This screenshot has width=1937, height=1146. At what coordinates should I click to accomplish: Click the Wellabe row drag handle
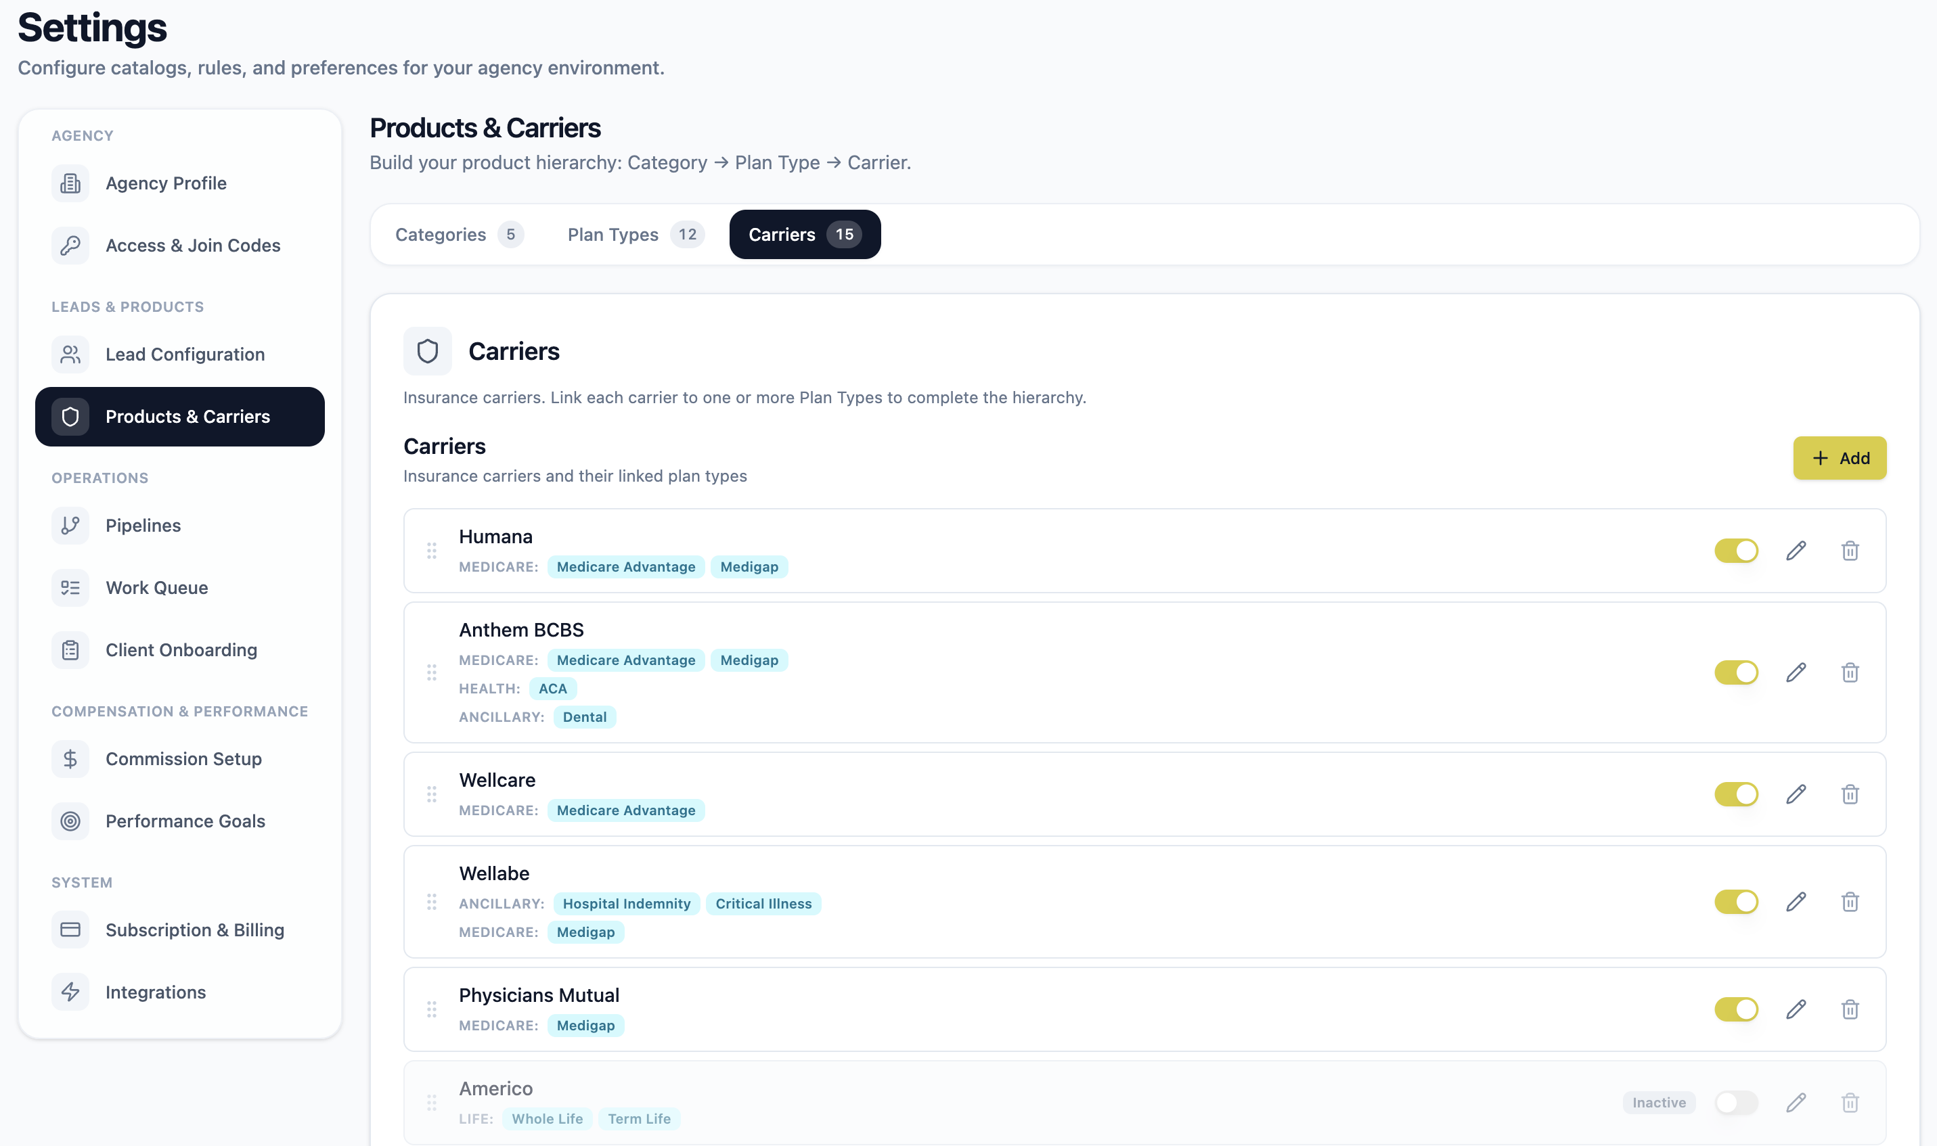click(432, 902)
